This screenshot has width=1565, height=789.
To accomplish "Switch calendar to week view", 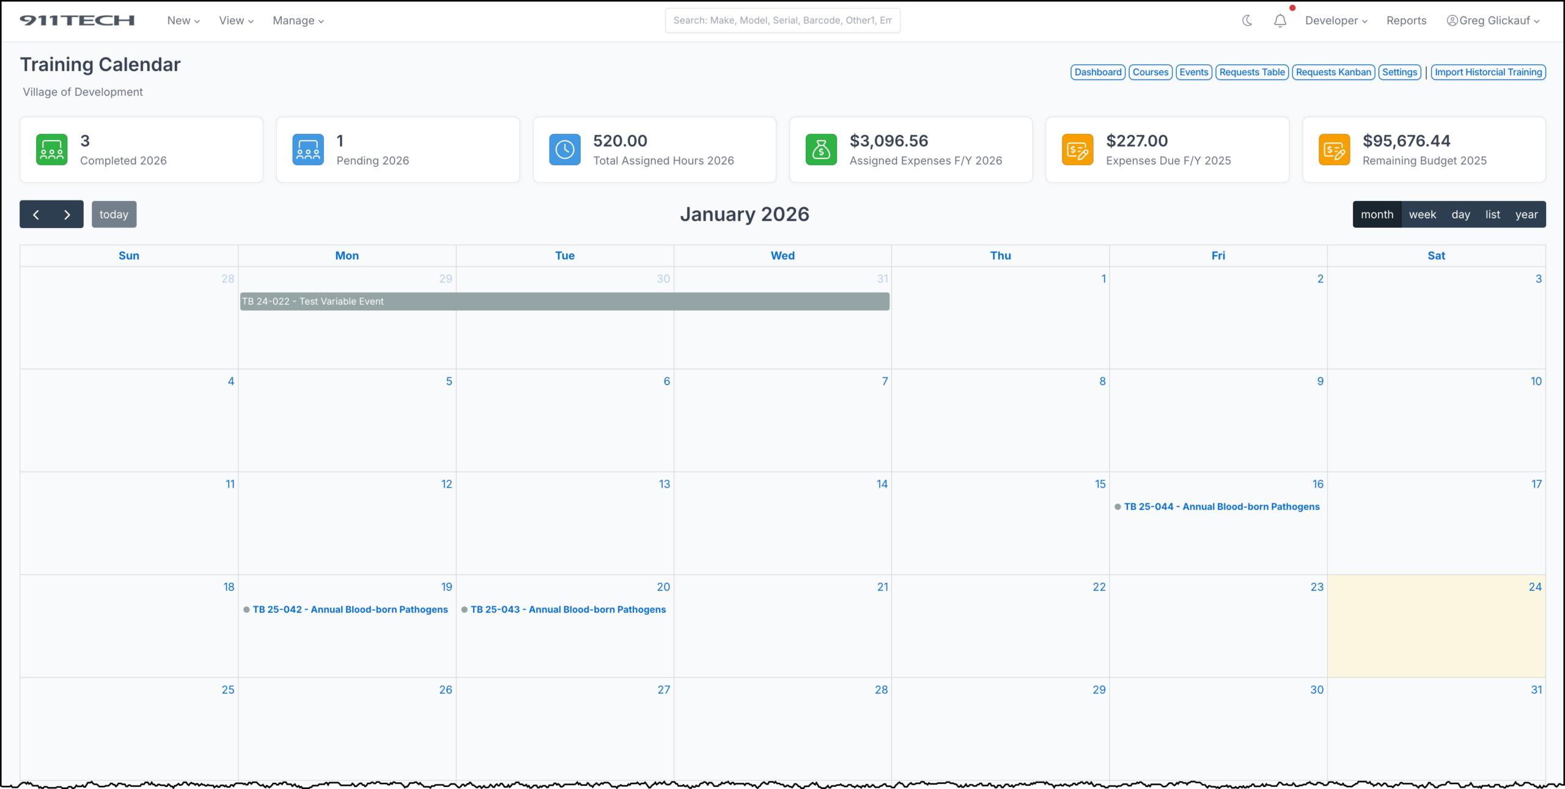I will tap(1422, 215).
